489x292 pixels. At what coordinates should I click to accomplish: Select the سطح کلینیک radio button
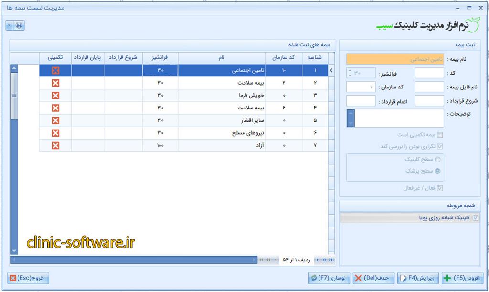[x=438, y=160]
